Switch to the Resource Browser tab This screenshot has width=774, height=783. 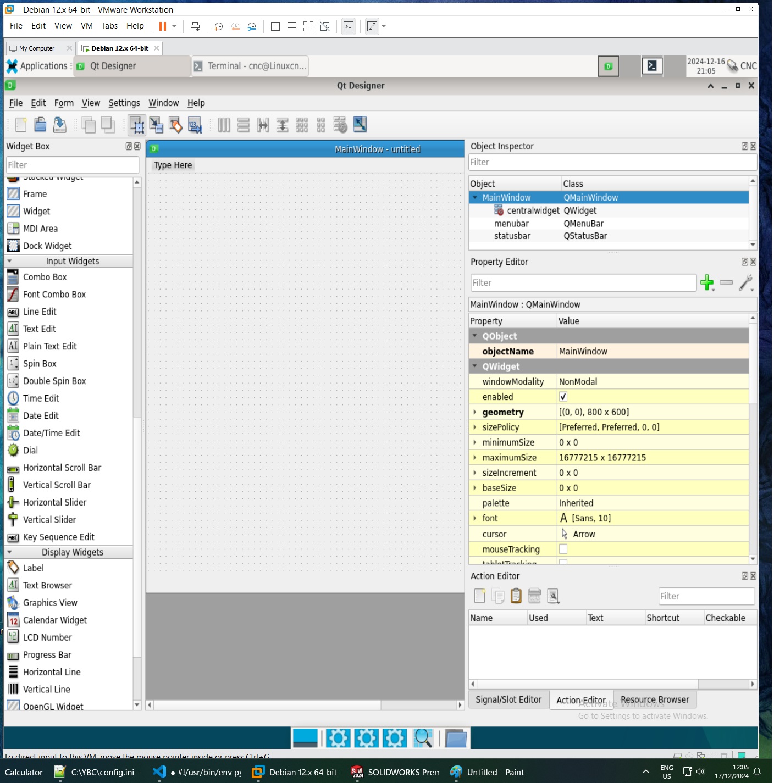point(655,699)
